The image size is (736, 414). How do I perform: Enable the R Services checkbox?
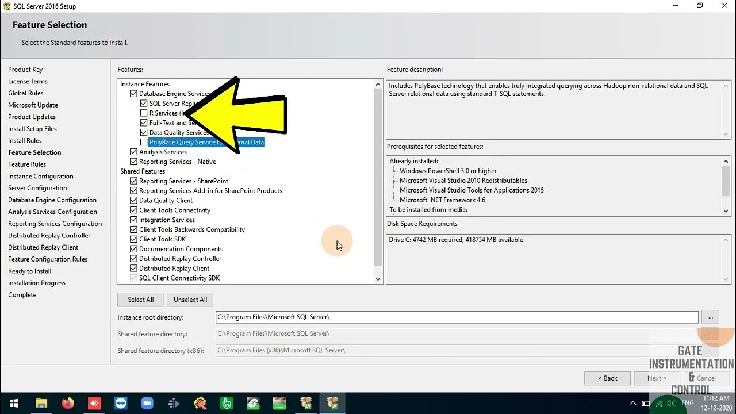coord(144,113)
